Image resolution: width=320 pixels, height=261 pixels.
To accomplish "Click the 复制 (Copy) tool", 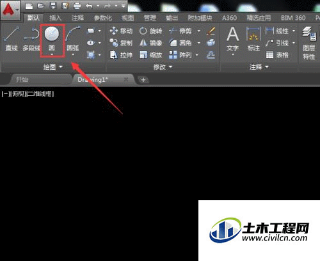I will [121, 43].
